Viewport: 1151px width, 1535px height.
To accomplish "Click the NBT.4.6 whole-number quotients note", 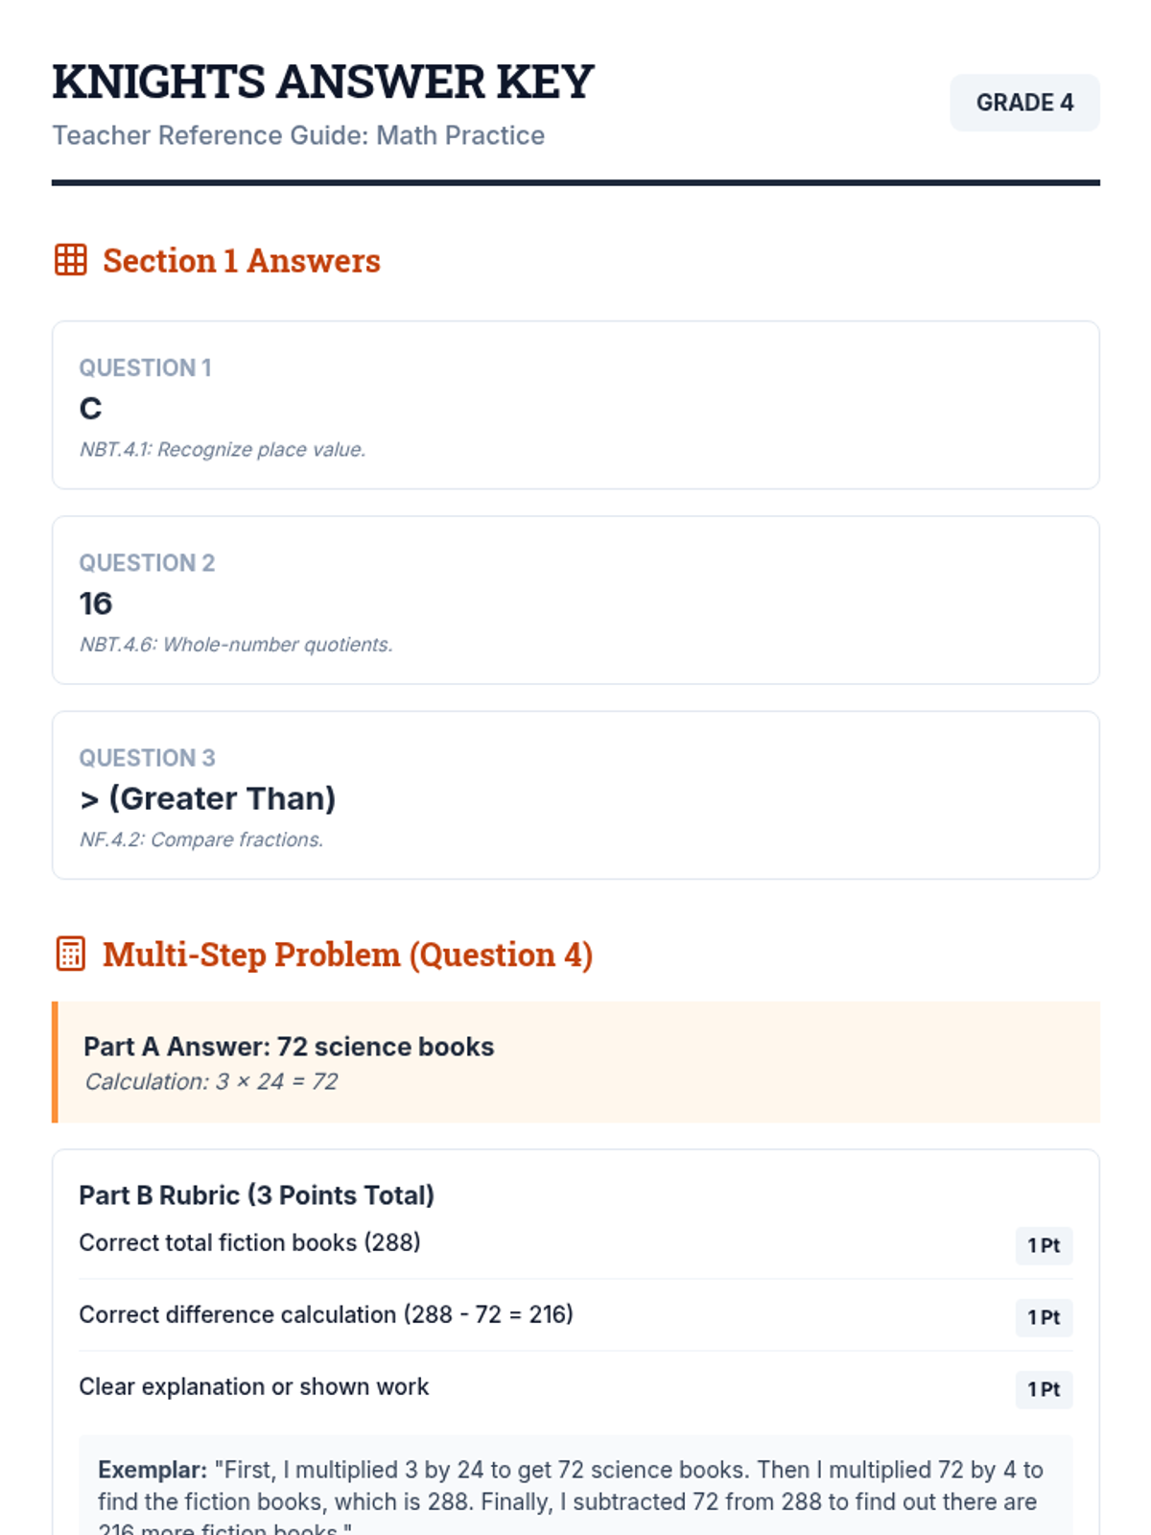I will (x=236, y=645).
